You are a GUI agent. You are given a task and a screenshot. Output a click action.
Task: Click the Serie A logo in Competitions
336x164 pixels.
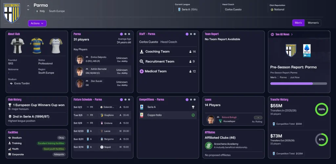(x=141, y=107)
